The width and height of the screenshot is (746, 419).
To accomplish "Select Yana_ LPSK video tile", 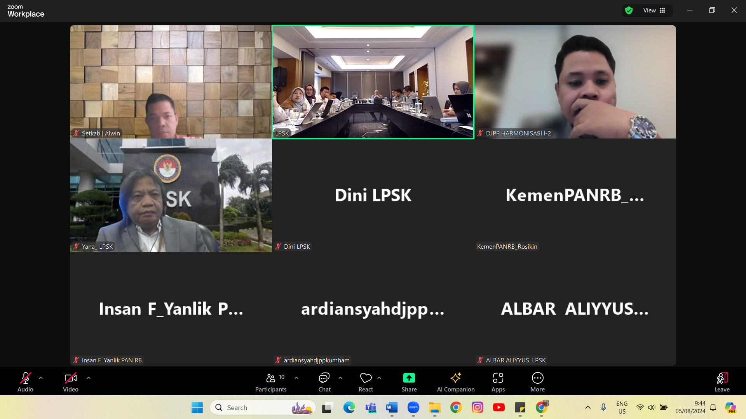I will (x=171, y=196).
